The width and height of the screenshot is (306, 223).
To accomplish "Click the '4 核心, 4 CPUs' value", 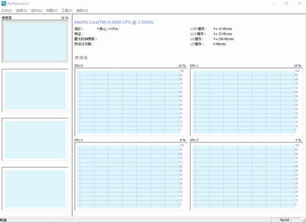I will (108, 29).
